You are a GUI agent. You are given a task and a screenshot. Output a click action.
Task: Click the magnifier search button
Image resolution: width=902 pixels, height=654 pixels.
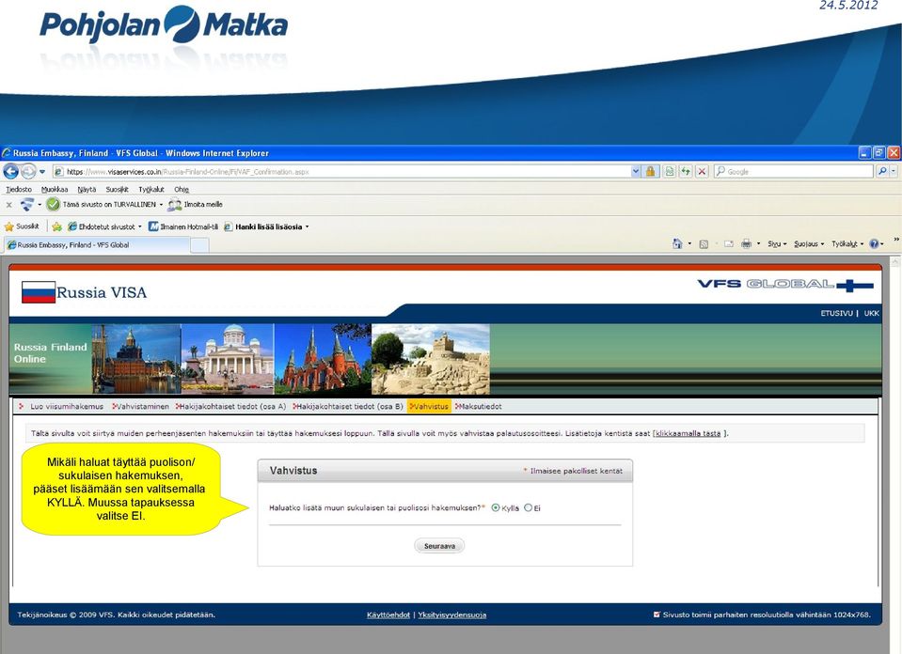882,171
